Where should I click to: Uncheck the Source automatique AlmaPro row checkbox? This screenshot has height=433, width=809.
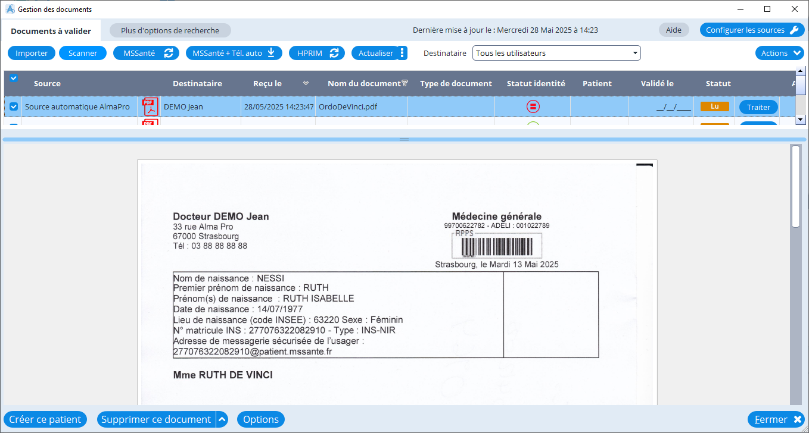14,107
